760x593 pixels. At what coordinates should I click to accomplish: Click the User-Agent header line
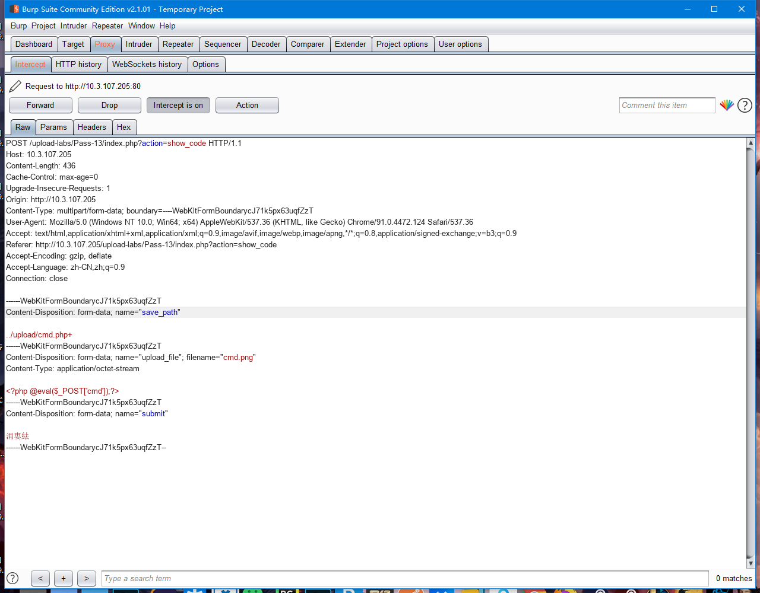(239, 222)
